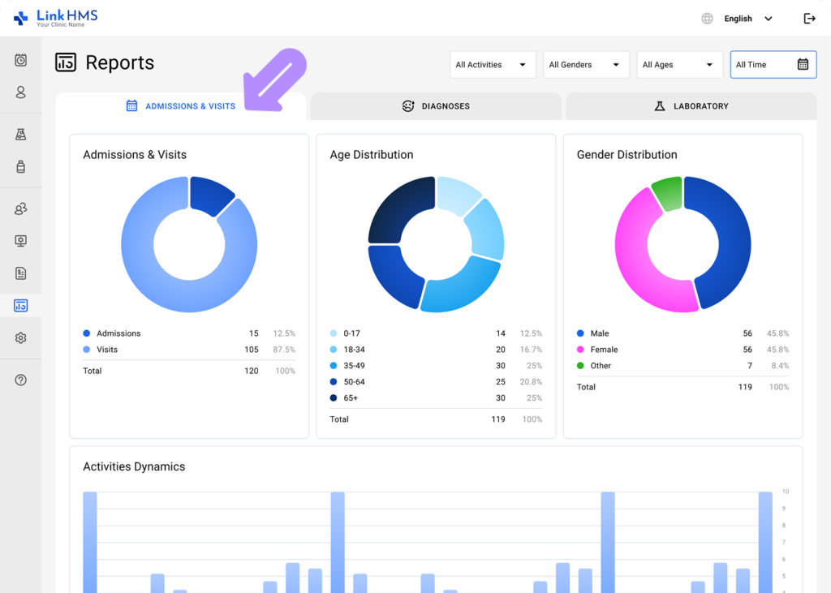The height and width of the screenshot is (593, 831).
Task: Select the Laboratory report tab
Action: pyautogui.click(x=691, y=105)
